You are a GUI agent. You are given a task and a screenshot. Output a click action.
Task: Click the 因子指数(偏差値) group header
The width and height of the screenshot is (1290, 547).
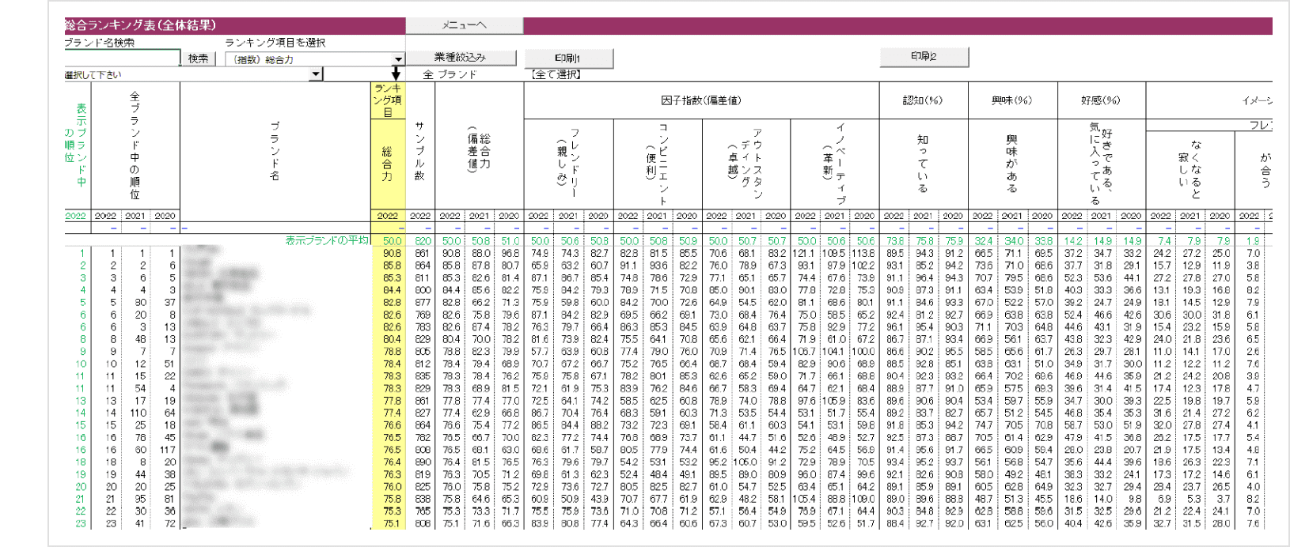[x=700, y=100]
